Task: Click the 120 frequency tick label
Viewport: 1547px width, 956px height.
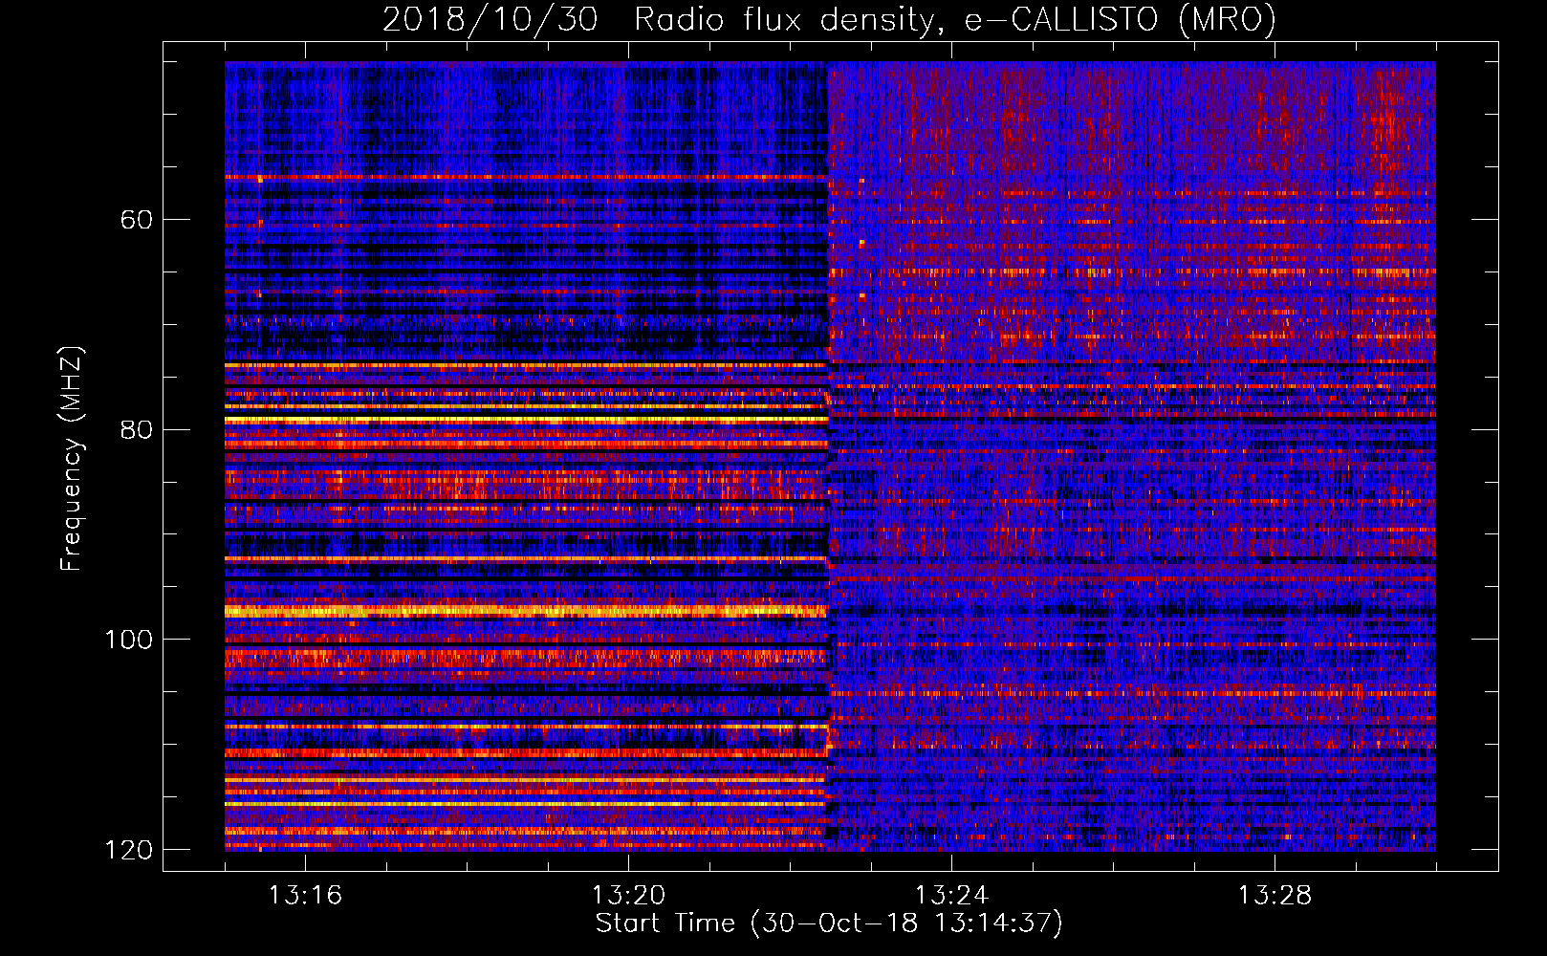Action: (x=129, y=850)
